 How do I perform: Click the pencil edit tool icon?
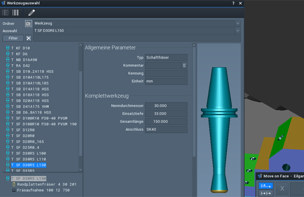31,13
